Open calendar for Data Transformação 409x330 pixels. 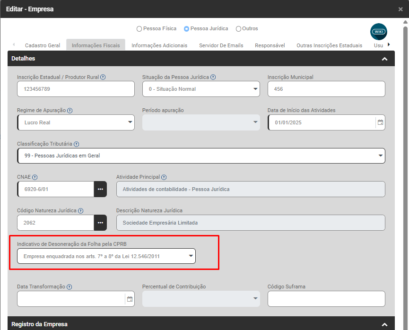pyautogui.click(x=130, y=299)
